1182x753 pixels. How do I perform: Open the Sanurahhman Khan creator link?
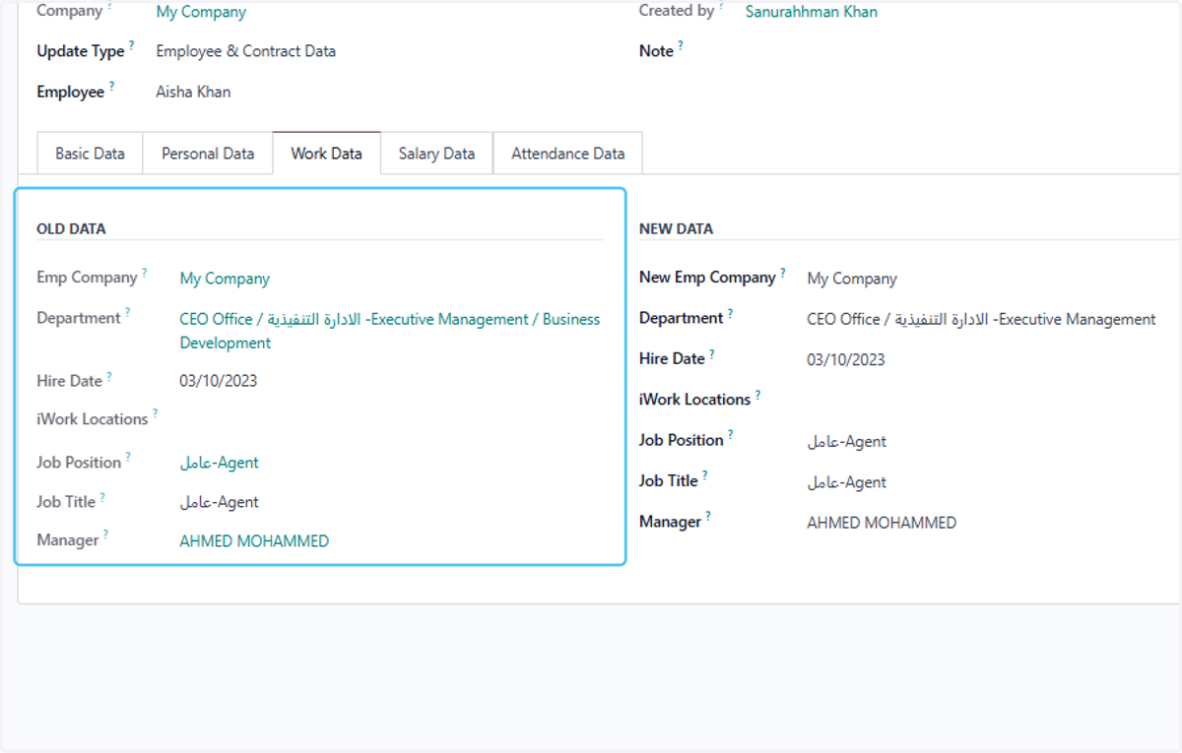[x=811, y=12]
